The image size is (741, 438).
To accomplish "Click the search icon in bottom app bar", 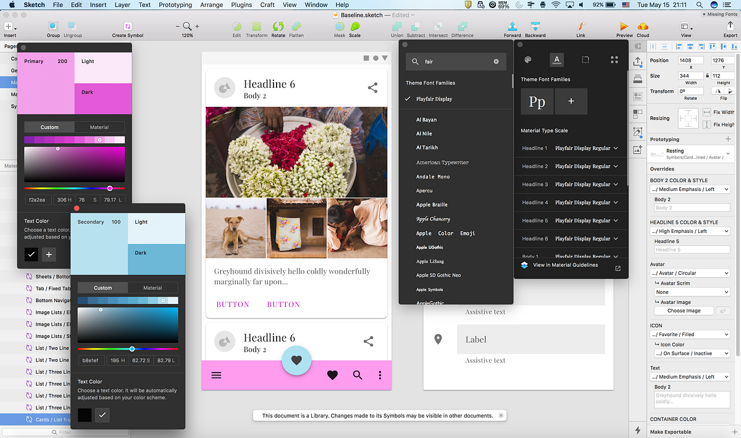I will 358,375.
